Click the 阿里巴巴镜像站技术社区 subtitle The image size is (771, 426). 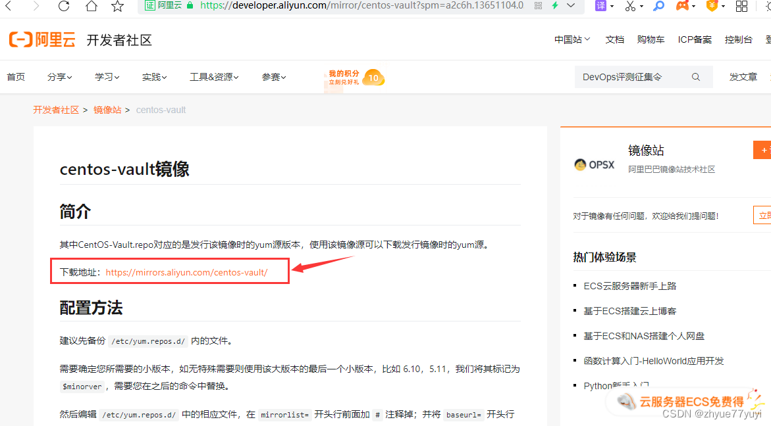[x=672, y=170]
